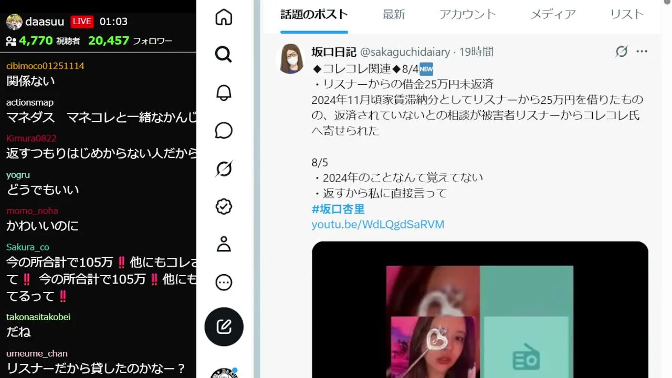Open the Search magnifier icon in sidebar
Viewport: 672px width, 378px height.
tap(224, 54)
